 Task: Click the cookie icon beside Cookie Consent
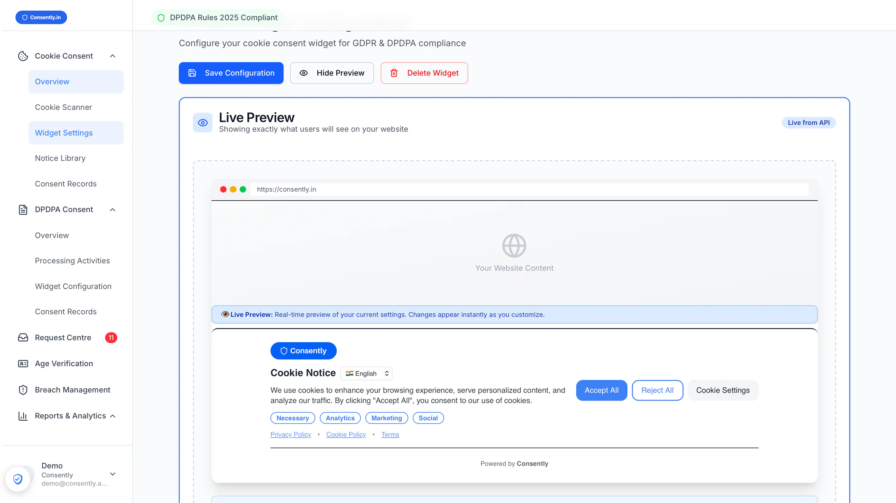pos(23,56)
